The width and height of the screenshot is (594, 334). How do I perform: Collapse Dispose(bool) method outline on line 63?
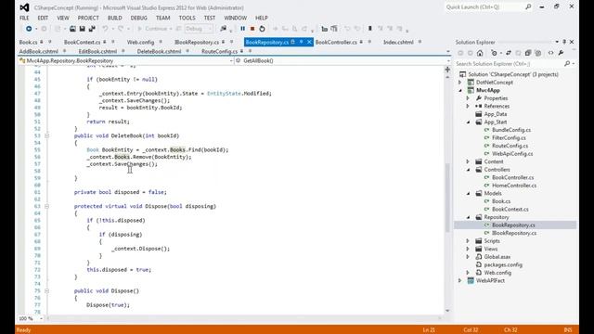pyautogui.click(x=46, y=206)
